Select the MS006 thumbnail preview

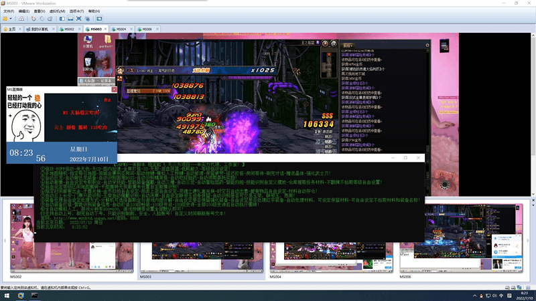(x=461, y=238)
